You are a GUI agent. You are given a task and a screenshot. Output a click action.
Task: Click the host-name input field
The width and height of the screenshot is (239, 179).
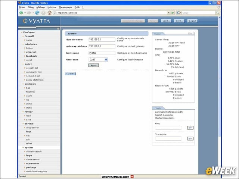tap(102, 53)
